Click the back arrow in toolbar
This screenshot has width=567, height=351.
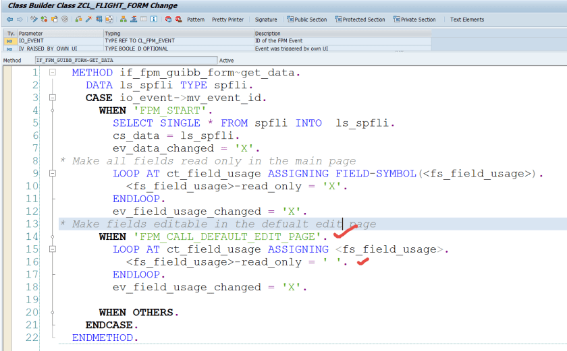[x=9, y=20]
